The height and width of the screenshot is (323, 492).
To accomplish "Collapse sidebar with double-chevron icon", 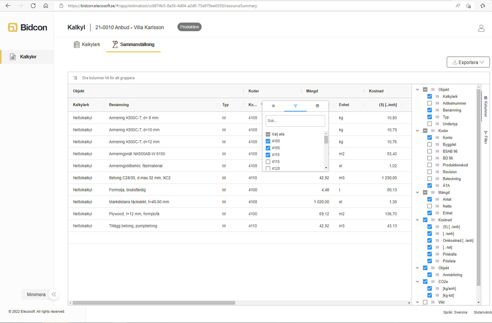I will pyautogui.click(x=54, y=294).
